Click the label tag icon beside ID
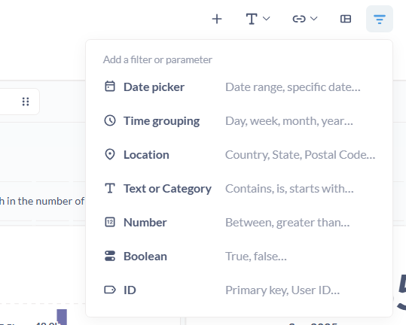The height and width of the screenshot is (325, 406). pos(110,290)
